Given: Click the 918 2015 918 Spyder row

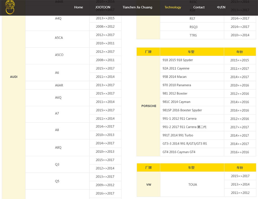Looking at the screenshot, I should click(x=192, y=60).
